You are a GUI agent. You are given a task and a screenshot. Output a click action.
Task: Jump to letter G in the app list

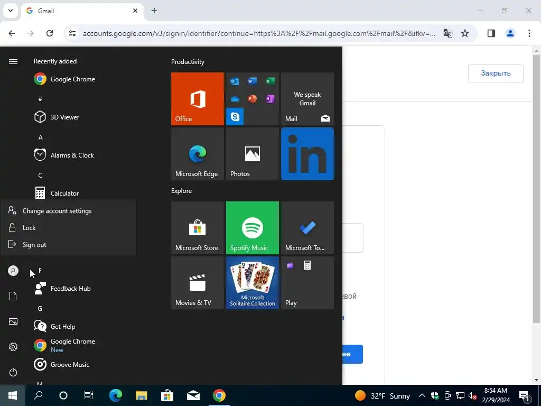40,309
